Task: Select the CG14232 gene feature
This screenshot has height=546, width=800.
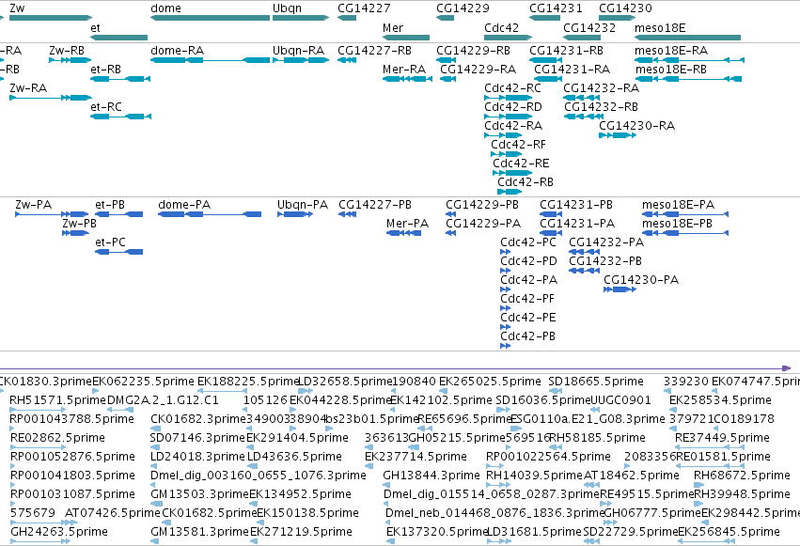Action: click(582, 38)
